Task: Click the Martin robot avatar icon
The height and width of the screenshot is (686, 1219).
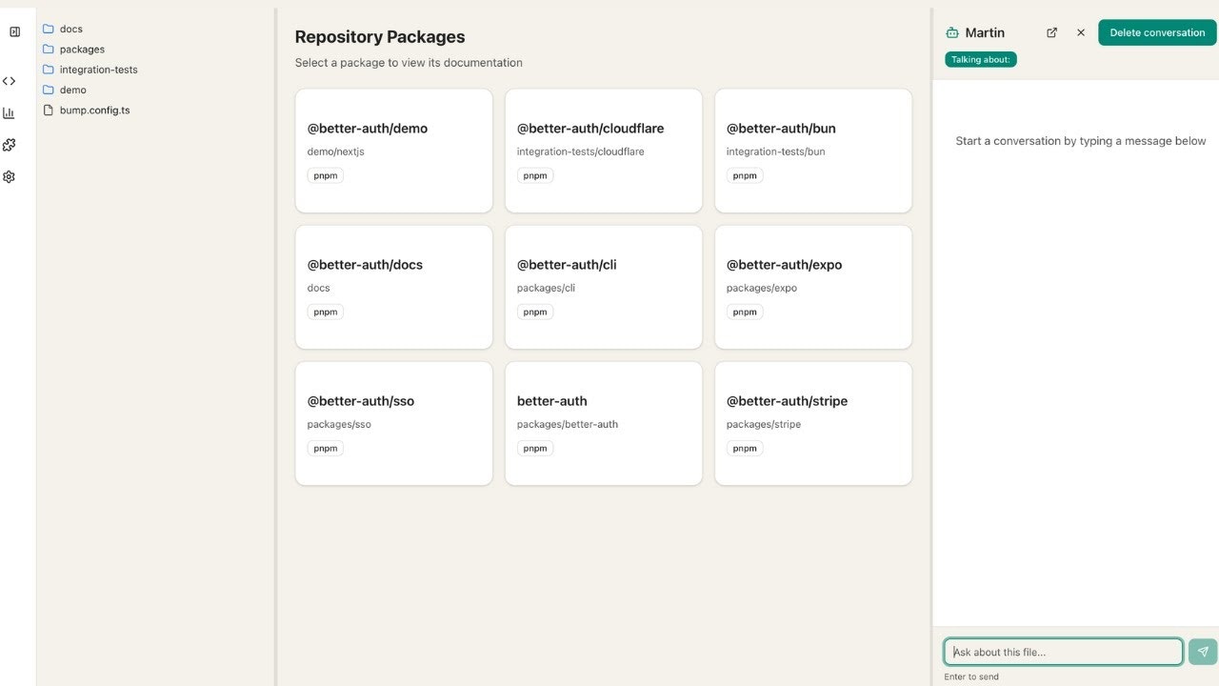Action: point(951,33)
